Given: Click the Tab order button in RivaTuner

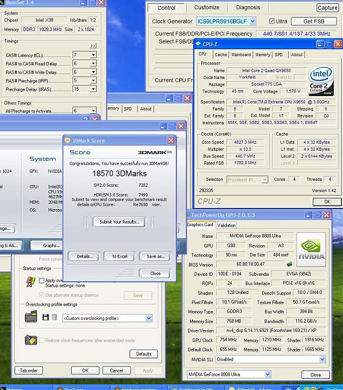Looking at the screenshot, I should coord(29,370).
